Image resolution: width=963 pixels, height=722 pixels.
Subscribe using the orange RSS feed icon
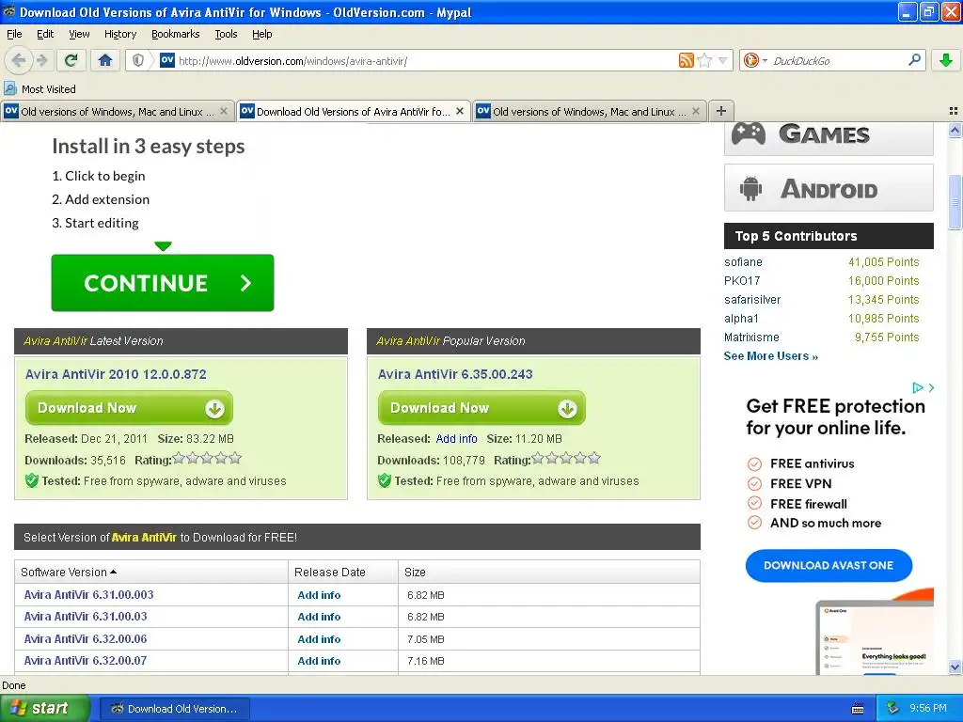click(x=686, y=60)
